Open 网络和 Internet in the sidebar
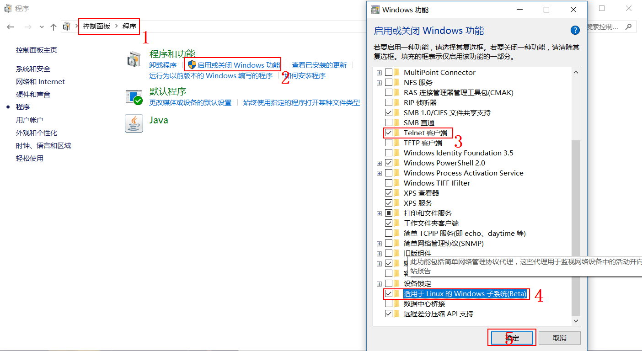 [x=40, y=81]
